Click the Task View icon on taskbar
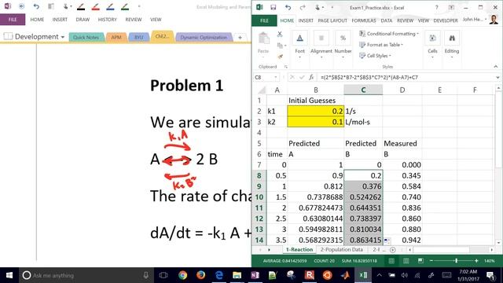This screenshot has width=503, height=283. [163, 275]
